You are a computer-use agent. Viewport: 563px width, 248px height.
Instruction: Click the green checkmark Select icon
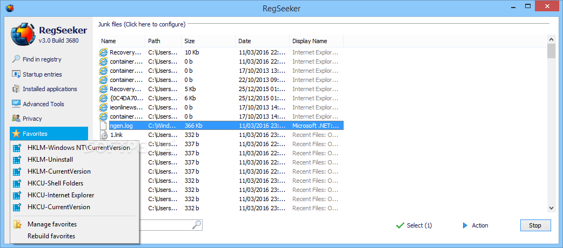coord(400,225)
